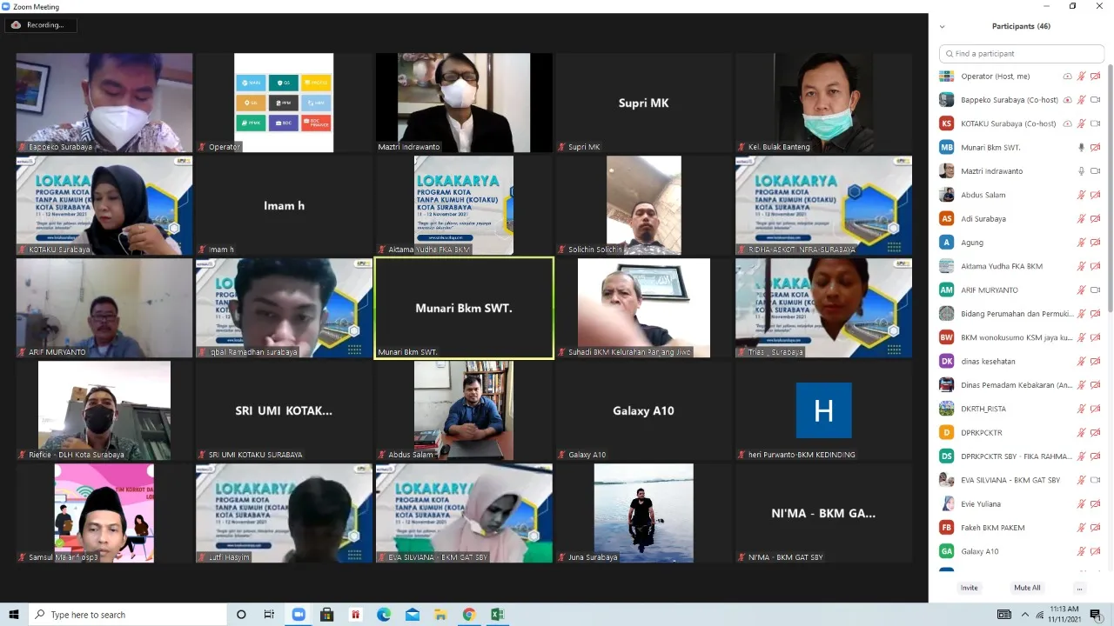Open Task View in the taskbar

click(270, 615)
